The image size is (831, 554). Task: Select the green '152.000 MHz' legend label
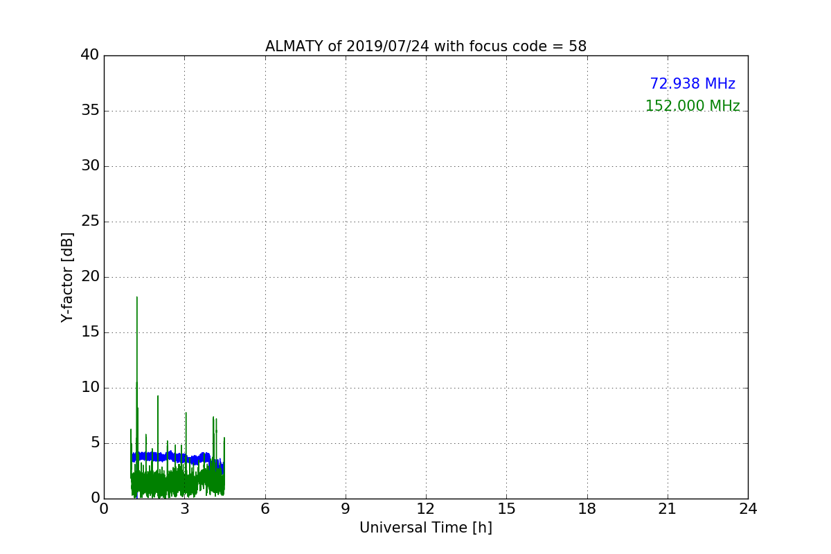692,106
